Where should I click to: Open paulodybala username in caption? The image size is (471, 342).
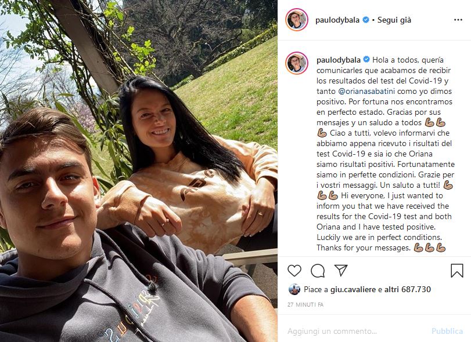(339, 60)
